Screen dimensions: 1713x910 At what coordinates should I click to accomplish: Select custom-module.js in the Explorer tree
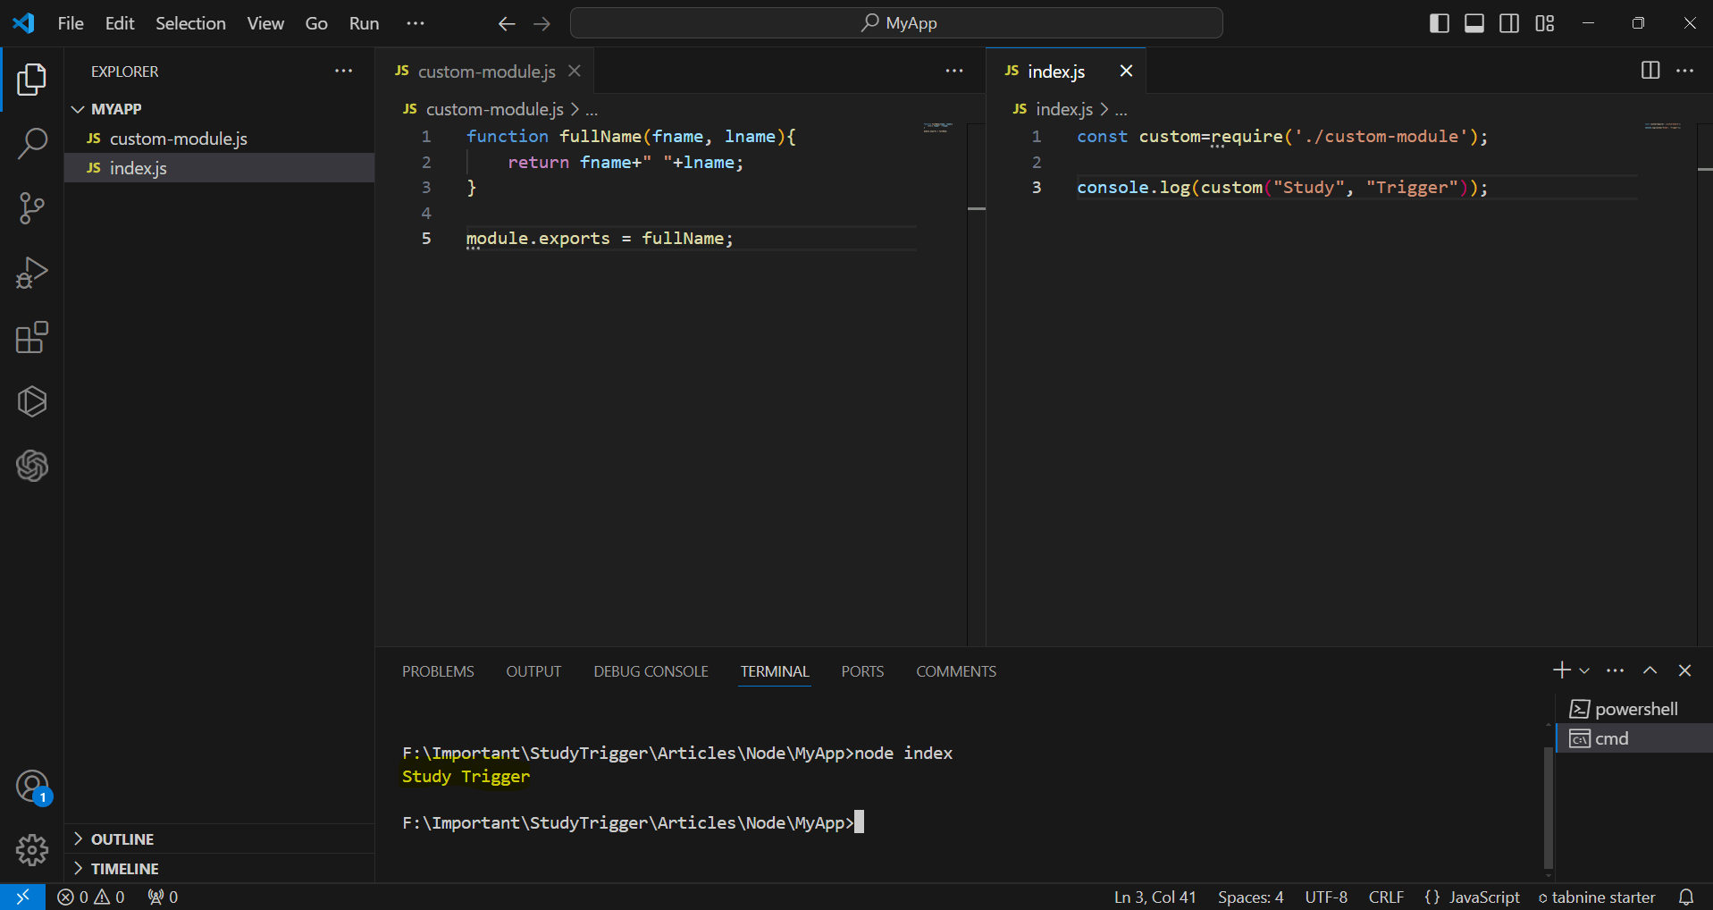219,139
